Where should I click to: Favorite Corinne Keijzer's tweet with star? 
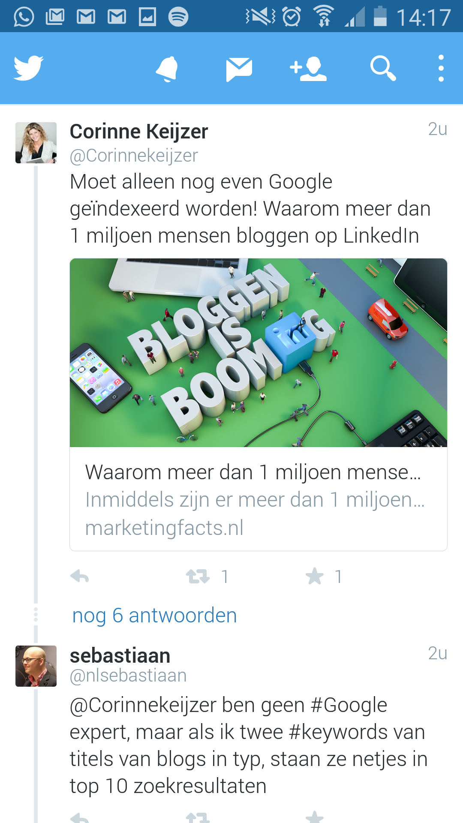(x=315, y=576)
